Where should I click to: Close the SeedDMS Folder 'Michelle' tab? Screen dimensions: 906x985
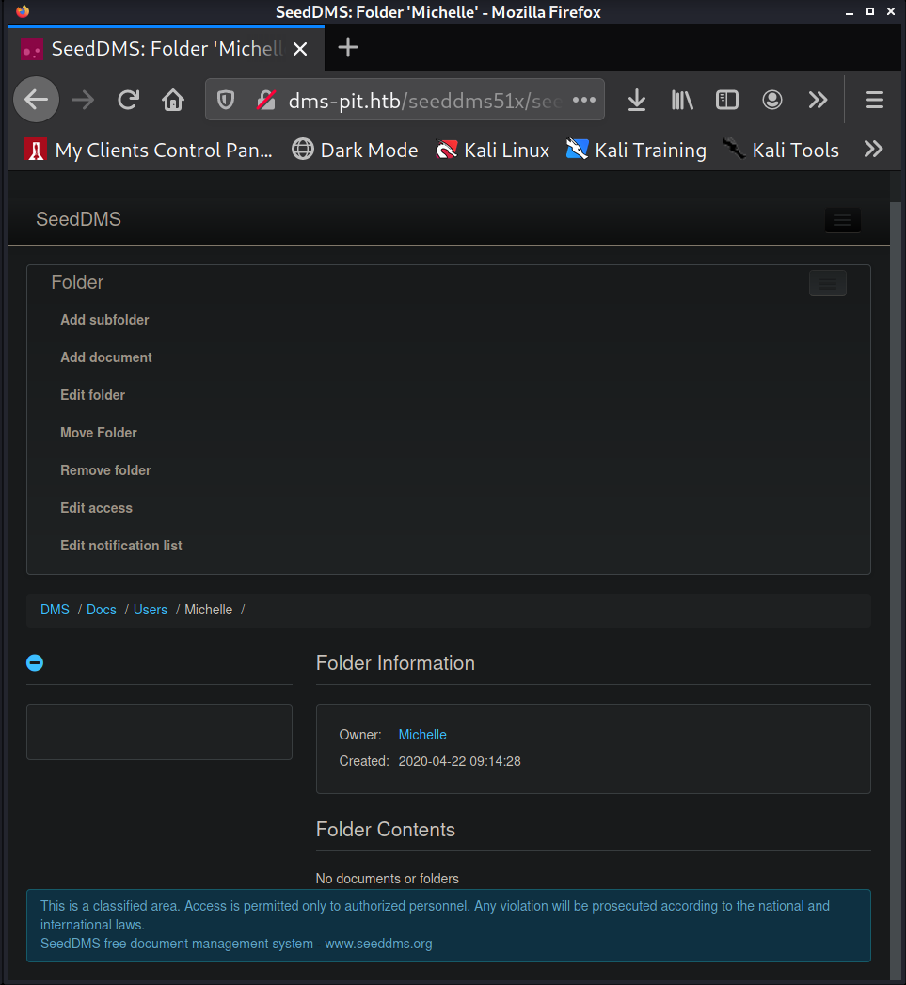(x=300, y=48)
